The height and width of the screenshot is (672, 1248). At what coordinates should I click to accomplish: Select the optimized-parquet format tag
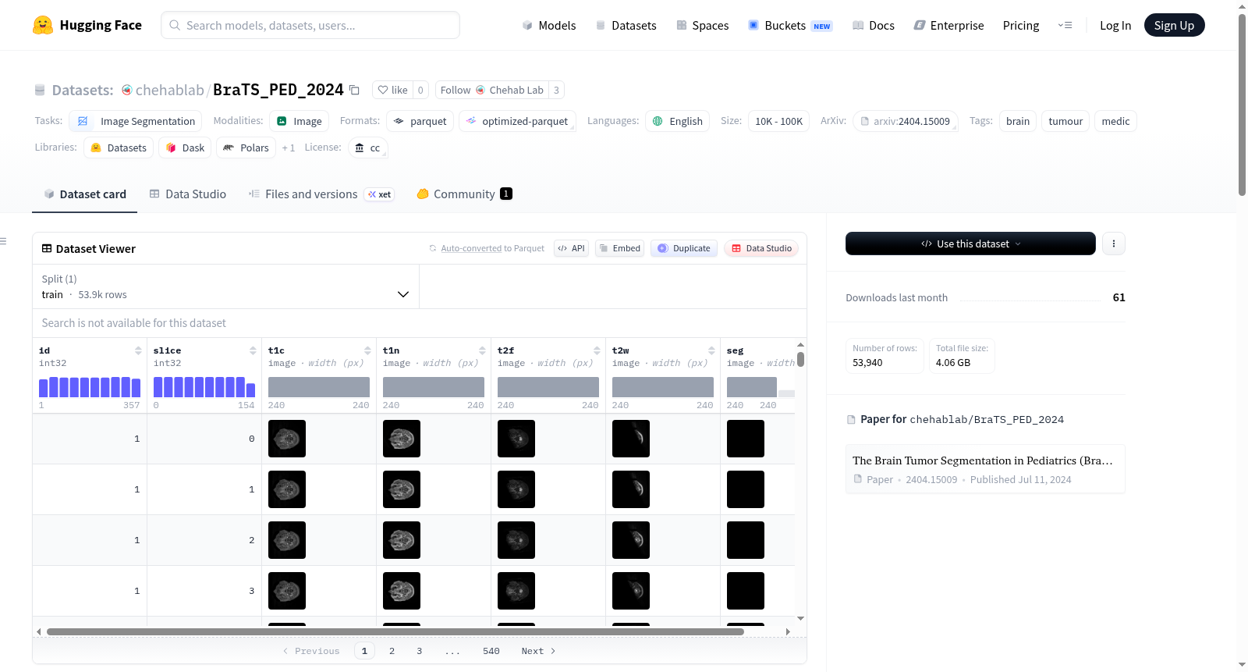[x=517, y=121]
